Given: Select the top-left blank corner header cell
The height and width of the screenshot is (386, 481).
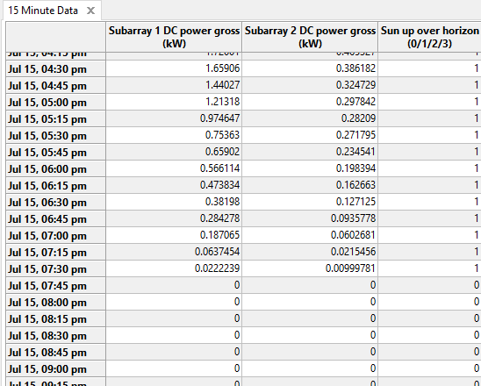Looking at the screenshot, I should pos(56,37).
